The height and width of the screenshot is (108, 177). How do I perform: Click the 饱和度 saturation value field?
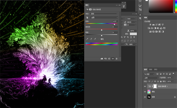(x=115, y=27)
